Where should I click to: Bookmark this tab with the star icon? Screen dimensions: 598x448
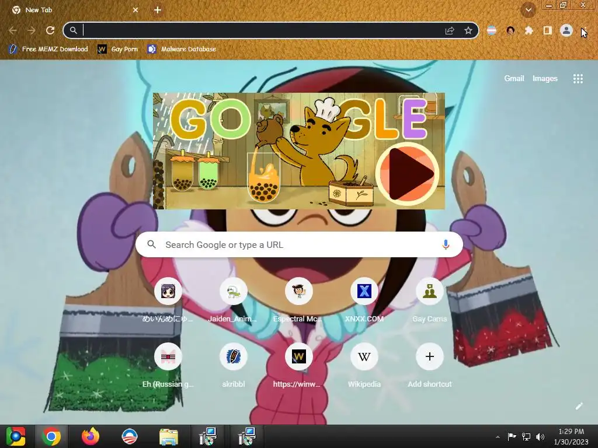[x=468, y=30]
